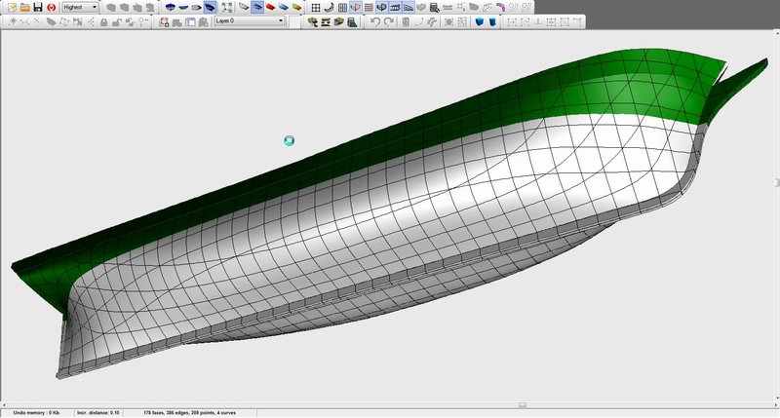
Task: Toggle the grid display icon
Action: (x=316, y=7)
